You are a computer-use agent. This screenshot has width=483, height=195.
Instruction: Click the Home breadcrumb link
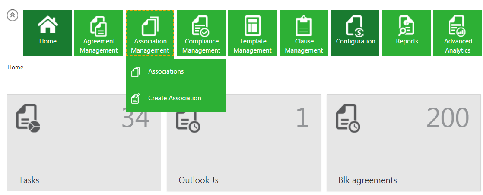point(16,68)
